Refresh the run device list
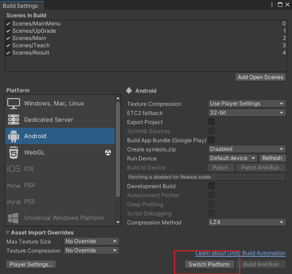This screenshot has height=274, width=292. (272, 158)
